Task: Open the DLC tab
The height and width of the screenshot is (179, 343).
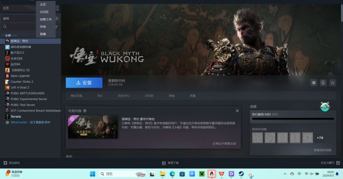Action: pos(100,96)
